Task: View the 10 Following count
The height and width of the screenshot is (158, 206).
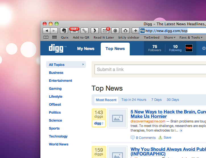Action: tap(175, 48)
